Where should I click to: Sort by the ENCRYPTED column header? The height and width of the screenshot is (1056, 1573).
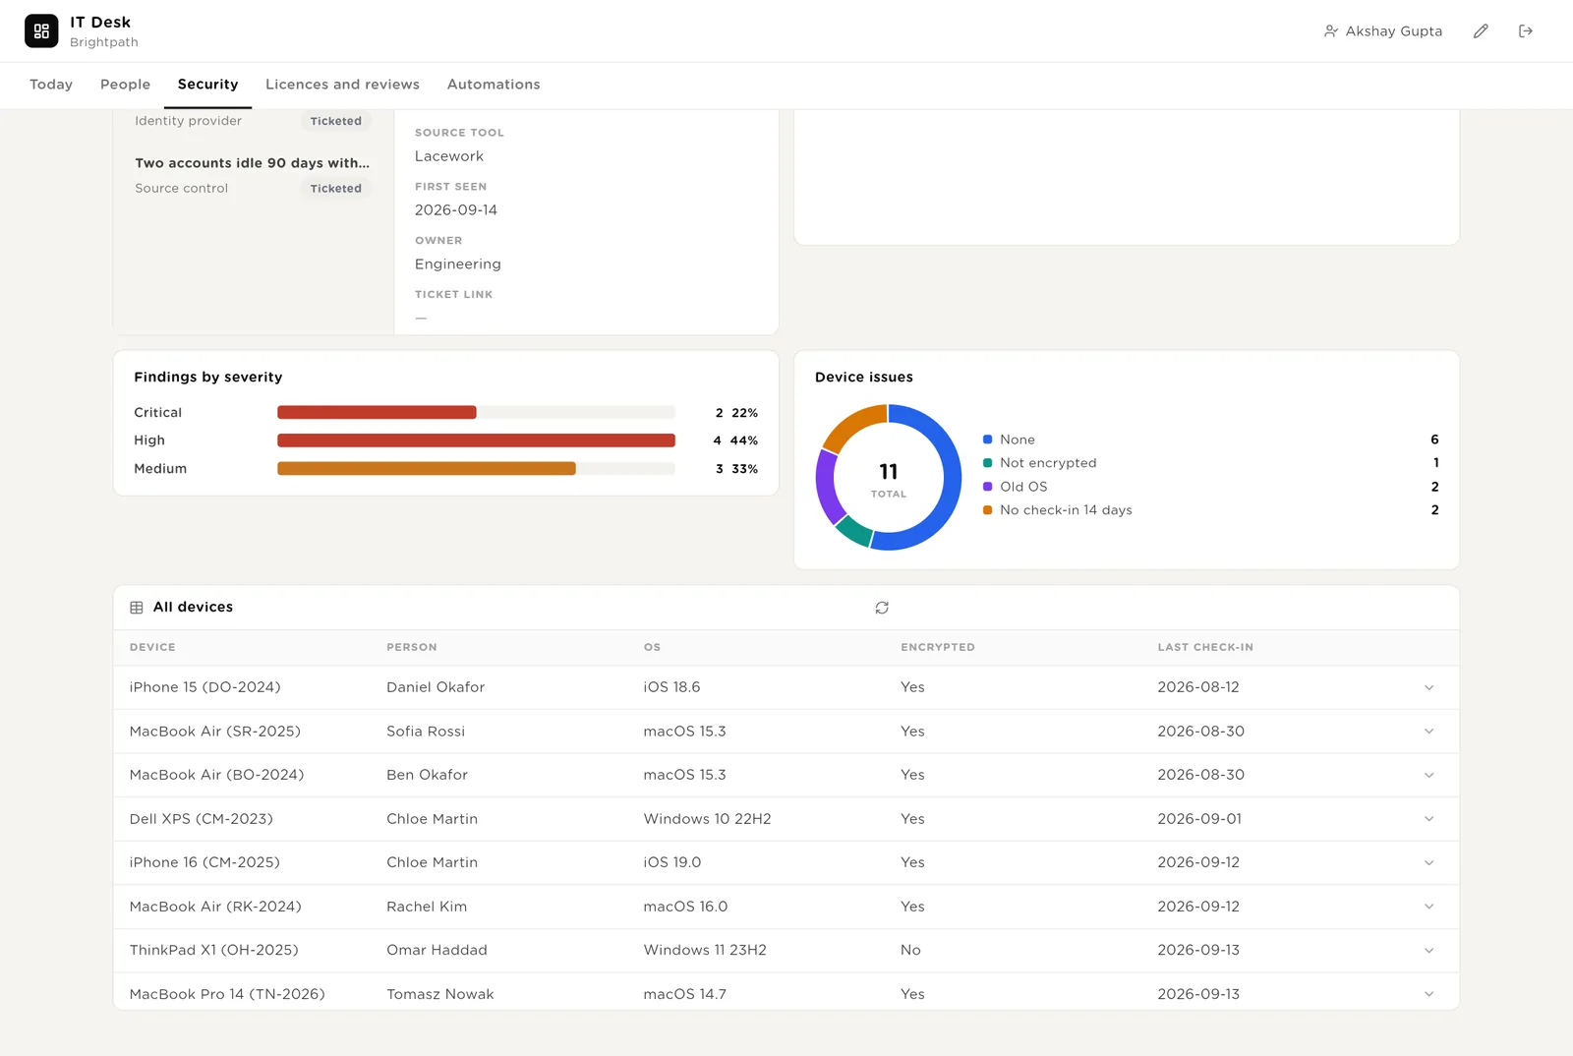(x=938, y=647)
